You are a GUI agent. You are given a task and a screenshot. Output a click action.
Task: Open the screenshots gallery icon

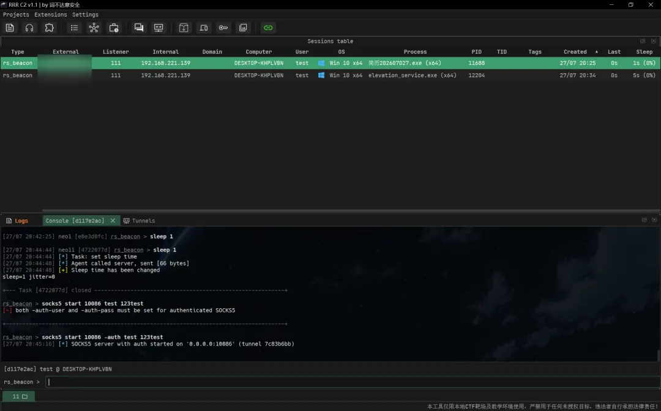[x=243, y=28]
